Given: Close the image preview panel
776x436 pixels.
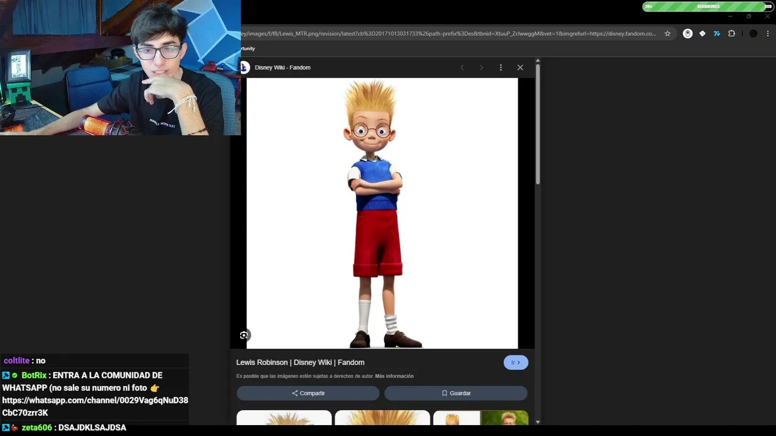Looking at the screenshot, I should [520, 67].
